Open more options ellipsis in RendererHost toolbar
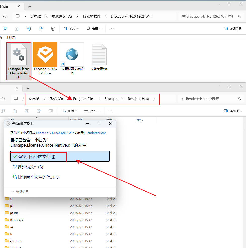246x248 pixels. [x=110, y=111]
